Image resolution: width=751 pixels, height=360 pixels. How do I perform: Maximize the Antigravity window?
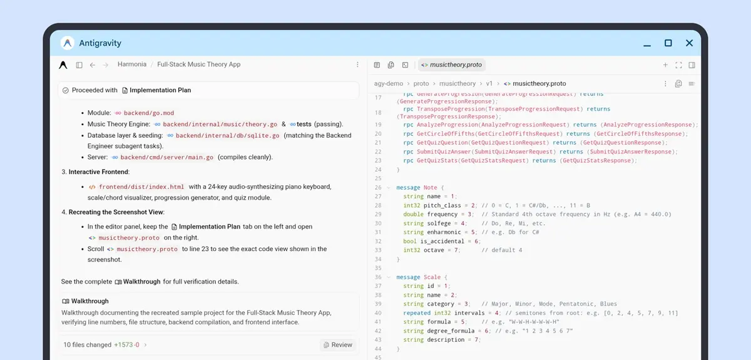pyautogui.click(x=668, y=43)
